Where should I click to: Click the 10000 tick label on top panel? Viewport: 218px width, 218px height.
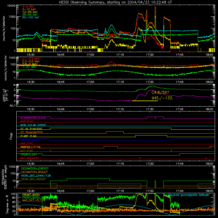[x=11, y=6]
